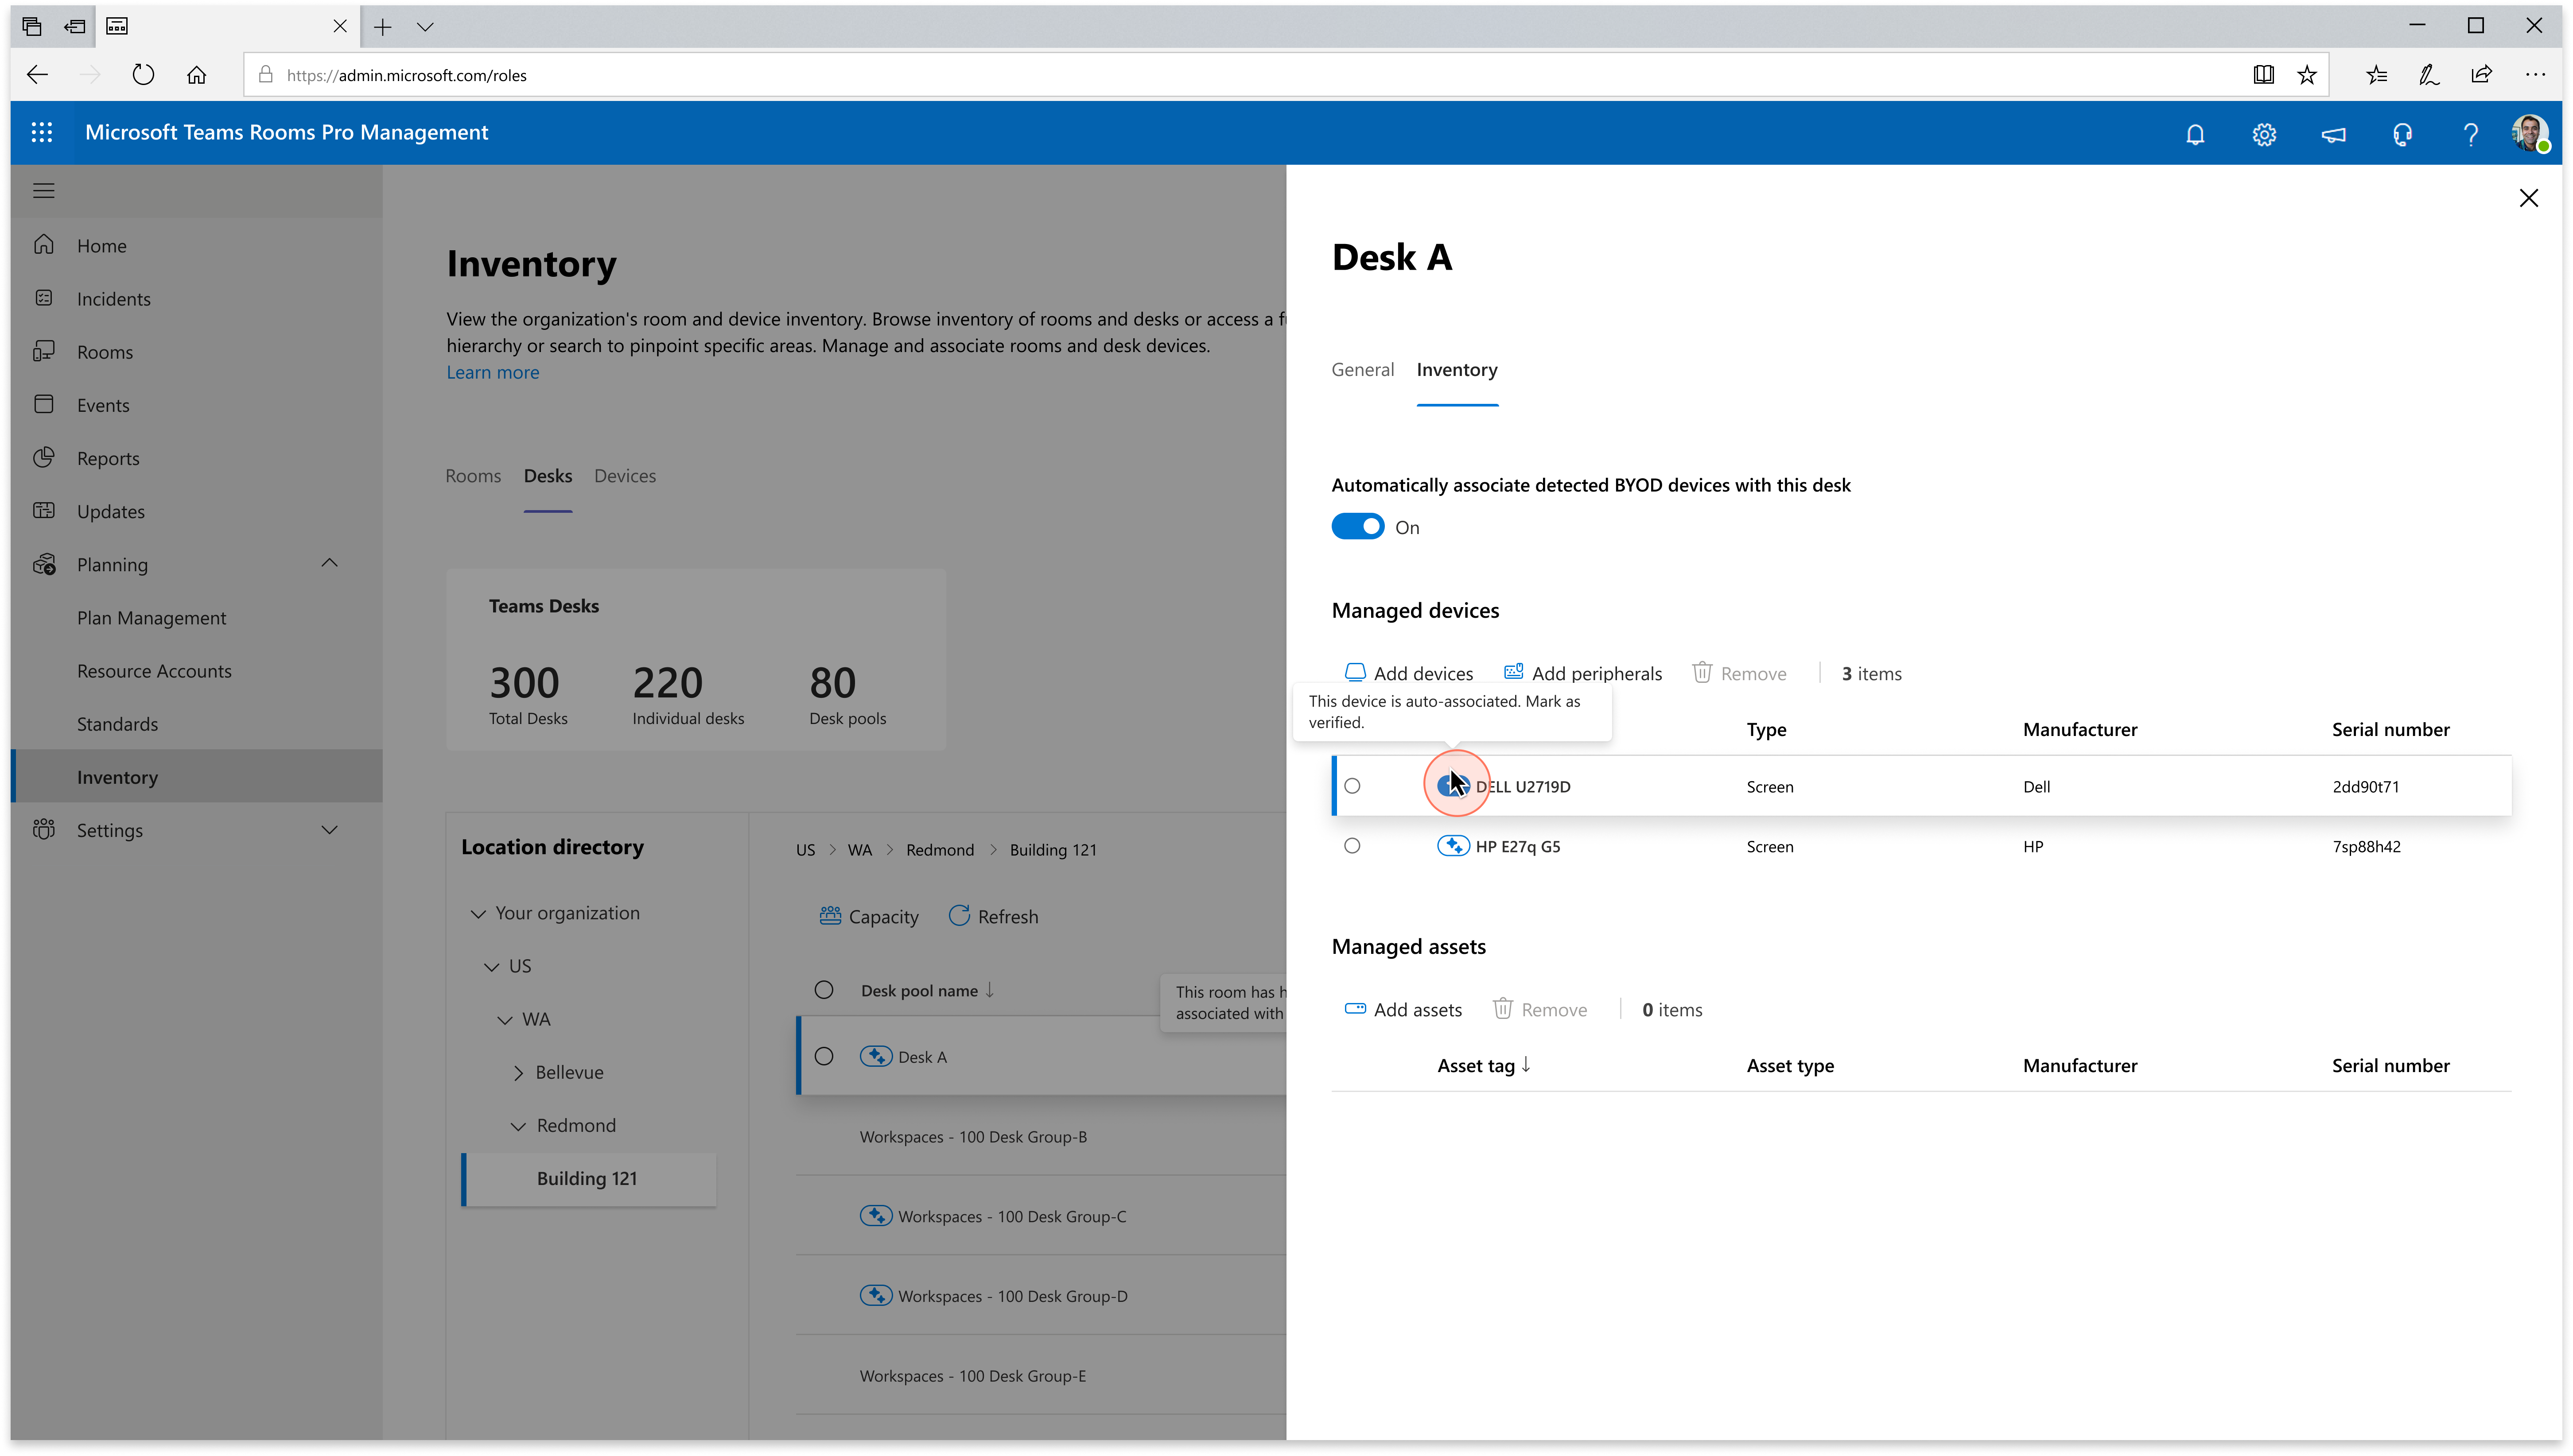This screenshot has width=2573, height=1456.
Task: Collapse the WA tree node
Action: pyautogui.click(x=504, y=1019)
